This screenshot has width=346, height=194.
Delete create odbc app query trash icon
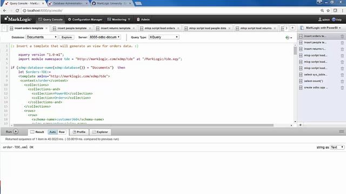click(342, 87)
